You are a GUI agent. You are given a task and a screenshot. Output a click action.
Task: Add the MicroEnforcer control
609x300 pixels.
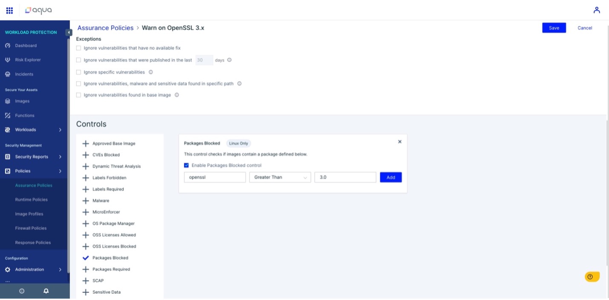(x=86, y=212)
